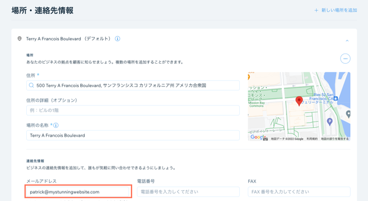Click the search icon in the address field
This screenshot has width=368, height=201.
(31, 85)
